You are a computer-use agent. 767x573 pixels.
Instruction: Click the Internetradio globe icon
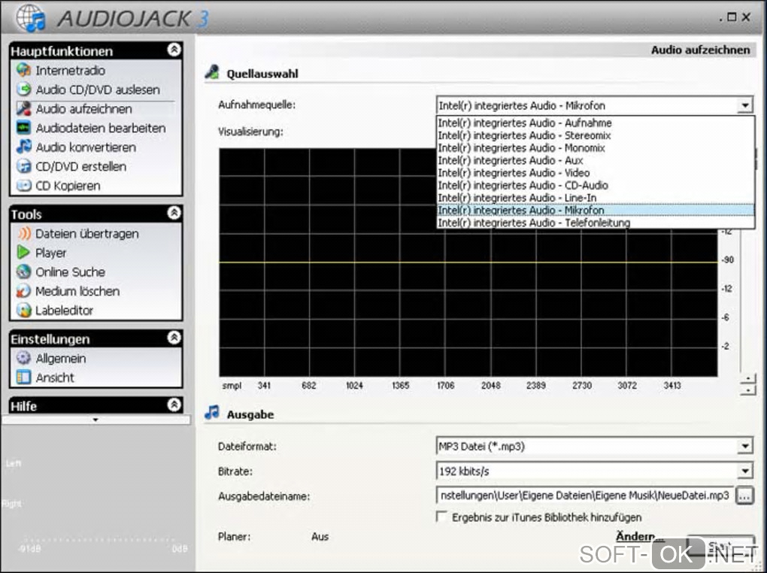24,71
